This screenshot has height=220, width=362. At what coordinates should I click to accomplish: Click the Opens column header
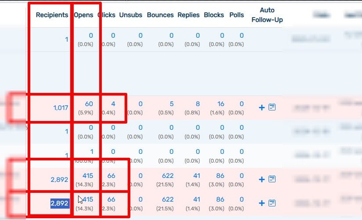click(83, 15)
